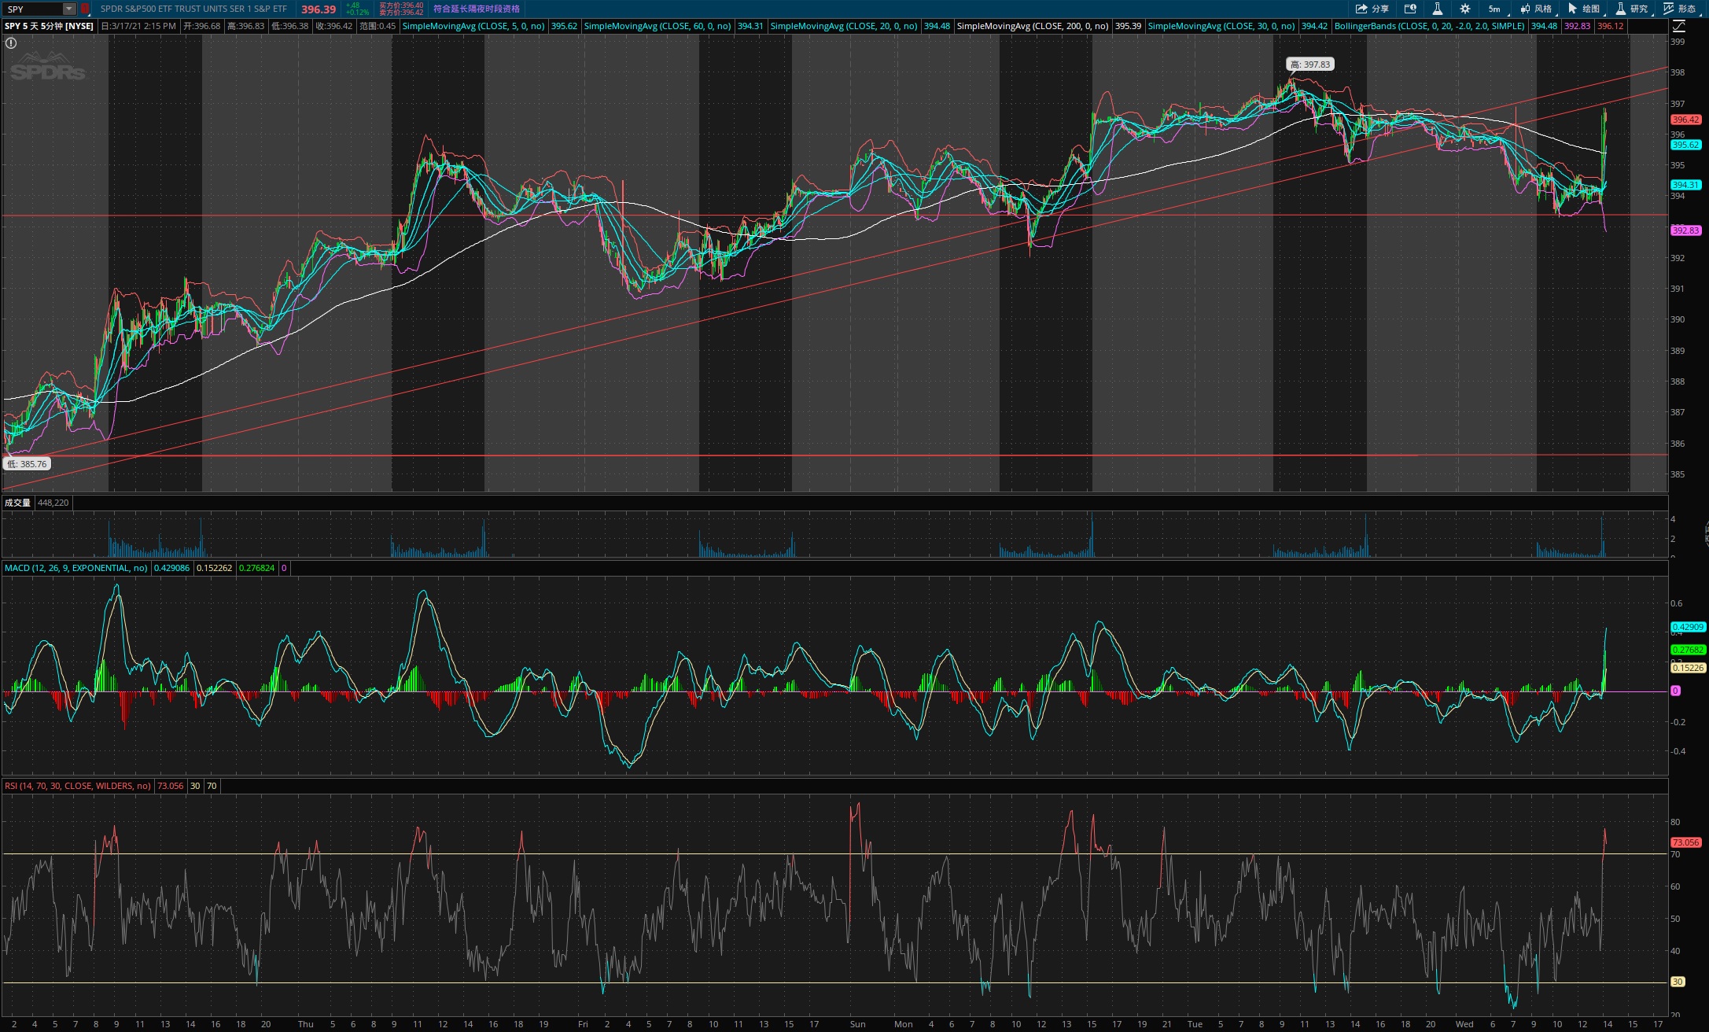Click the Fri date label on time axis
This screenshot has height=1032, width=1709.
coord(583,1024)
